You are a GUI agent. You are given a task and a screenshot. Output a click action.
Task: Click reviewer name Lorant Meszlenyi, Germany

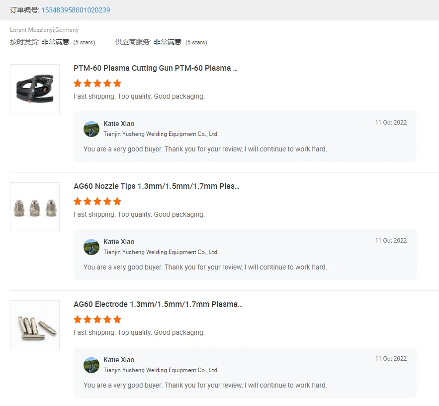(44, 30)
